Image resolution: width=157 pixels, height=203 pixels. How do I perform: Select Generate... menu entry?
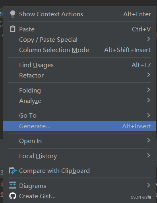pos(79,126)
